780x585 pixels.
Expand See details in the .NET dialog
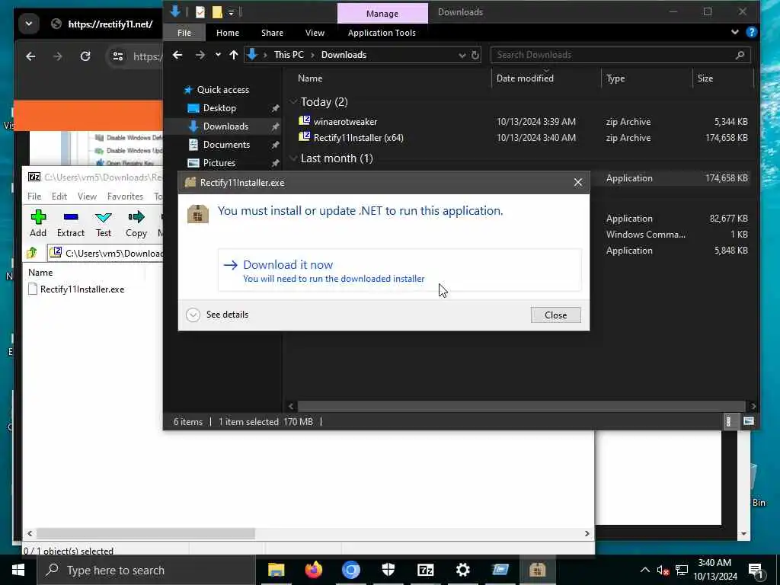tap(217, 315)
